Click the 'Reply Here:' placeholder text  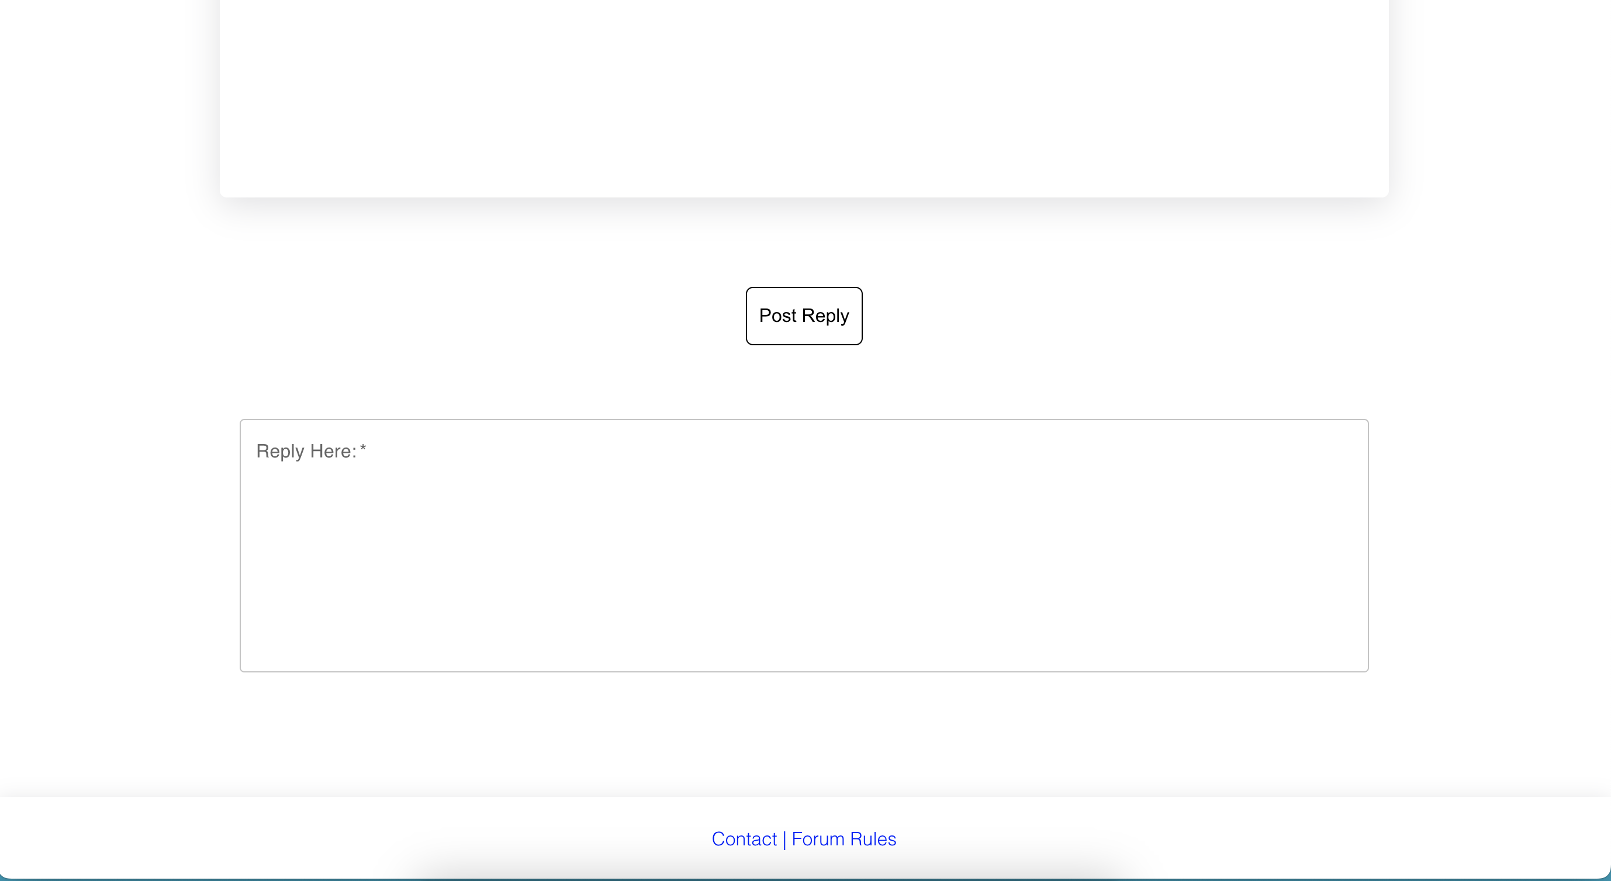click(306, 451)
